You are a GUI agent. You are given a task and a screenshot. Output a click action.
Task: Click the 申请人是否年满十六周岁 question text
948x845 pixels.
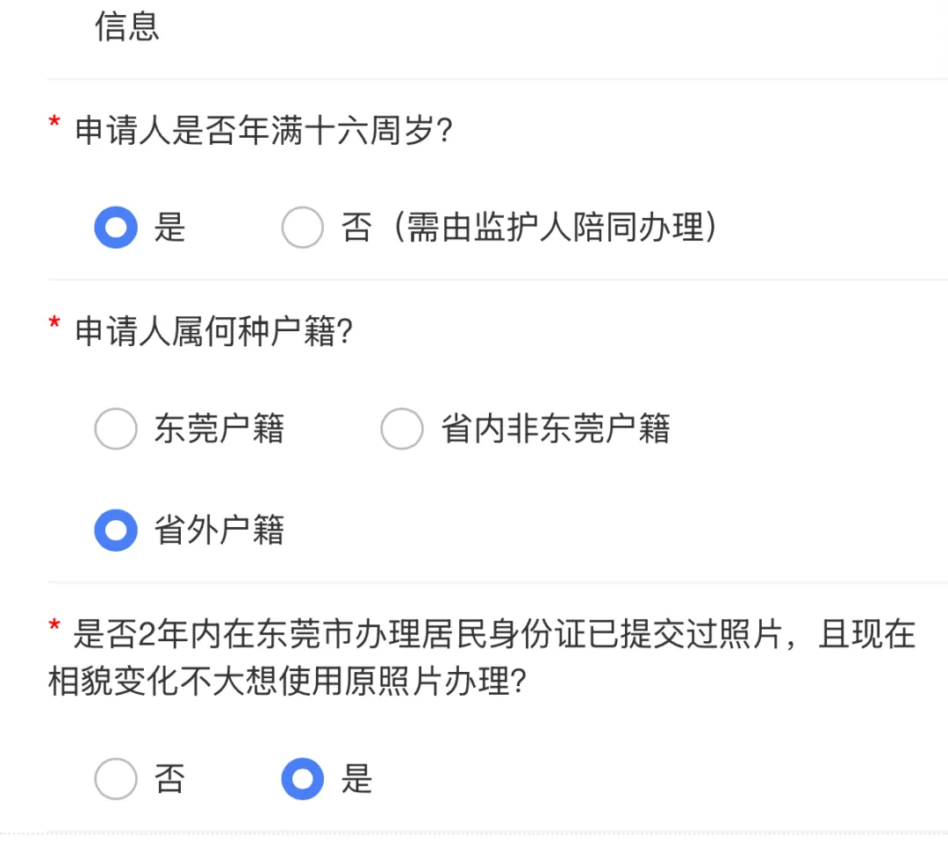click(x=263, y=132)
